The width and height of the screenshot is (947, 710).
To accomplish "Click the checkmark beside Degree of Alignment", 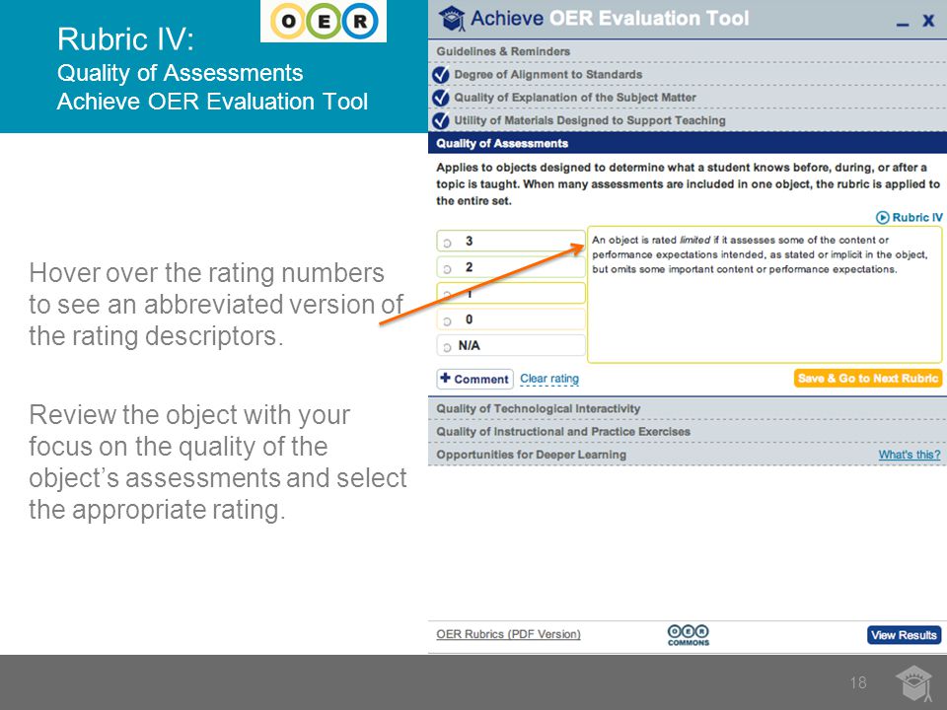I will [441, 74].
